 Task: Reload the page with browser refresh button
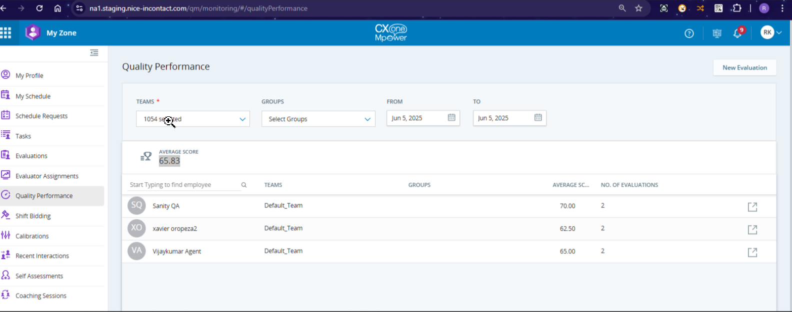[39, 8]
